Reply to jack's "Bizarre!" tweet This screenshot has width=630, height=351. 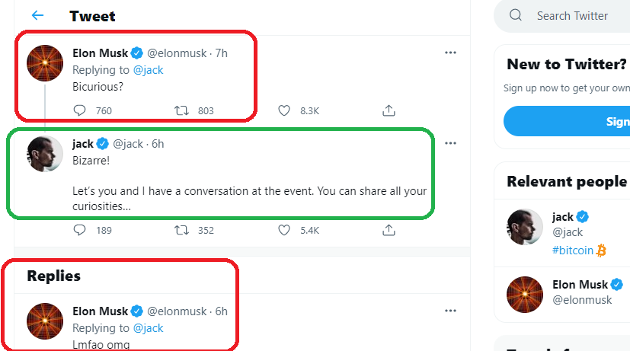[80, 230]
